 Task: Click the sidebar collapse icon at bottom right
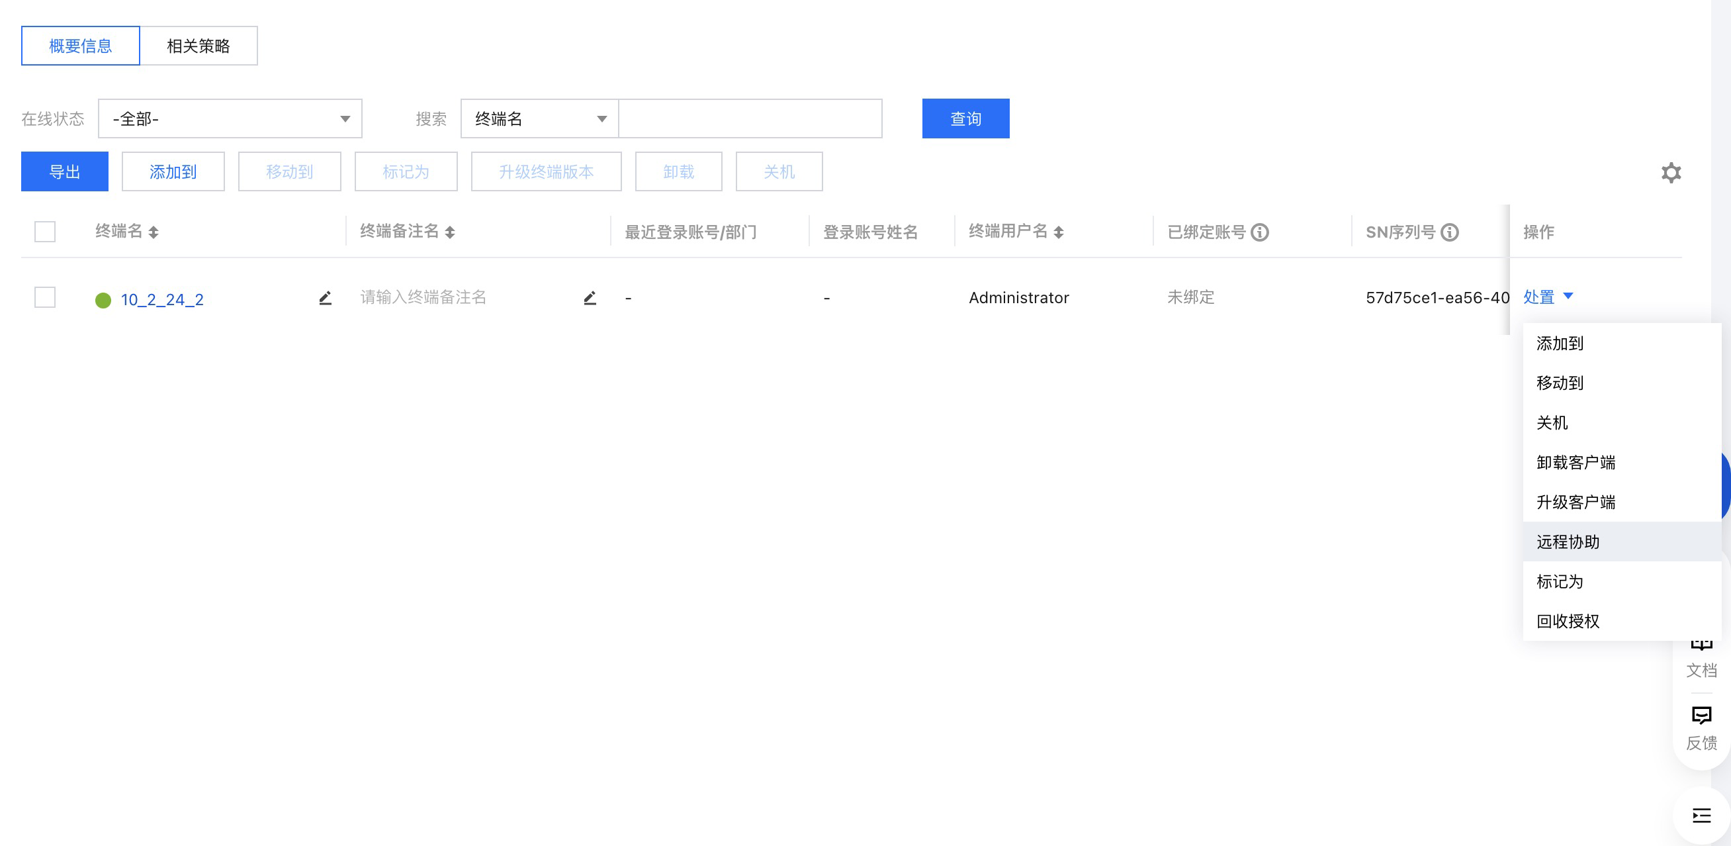tap(1701, 815)
